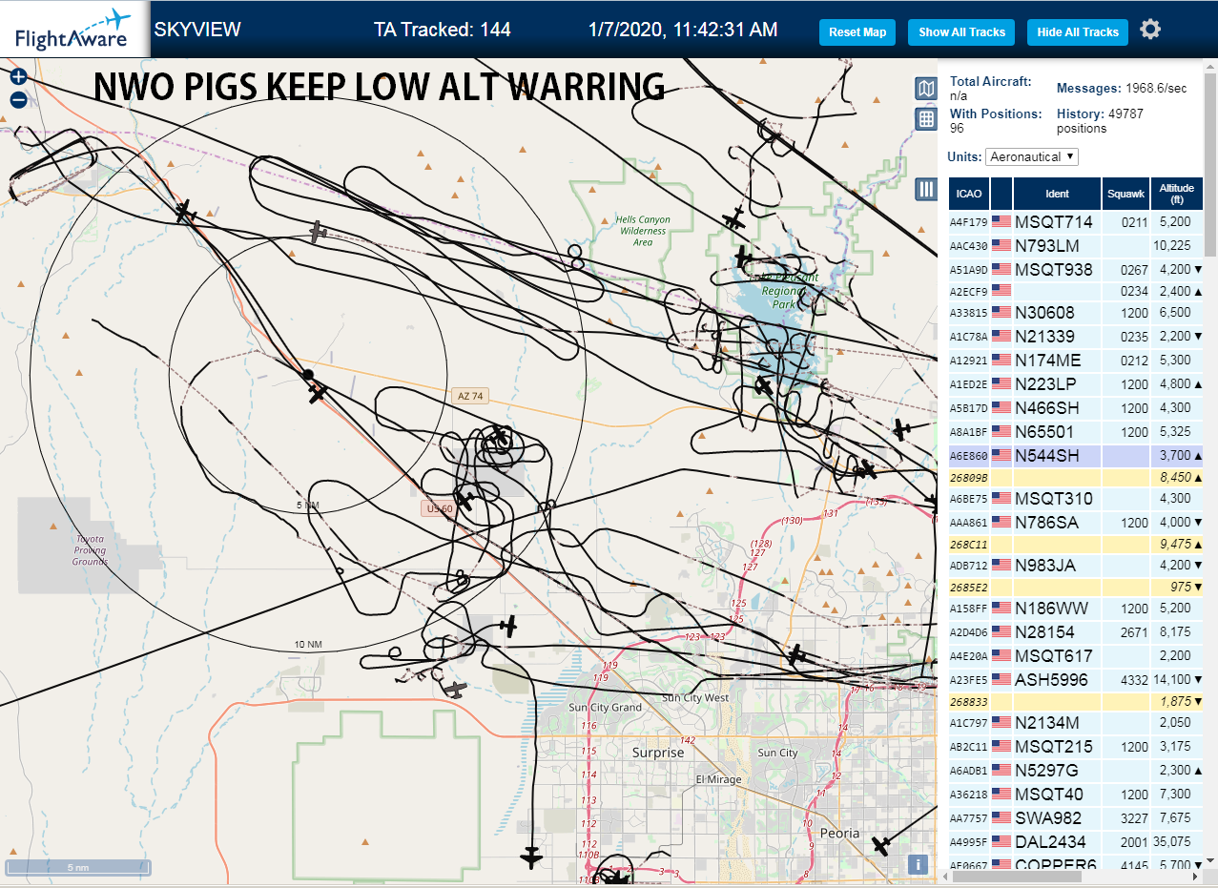The width and height of the screenshot is (1218, 888).
Task: Click the Hide All Tracks button
Action: pos(1077,32)
